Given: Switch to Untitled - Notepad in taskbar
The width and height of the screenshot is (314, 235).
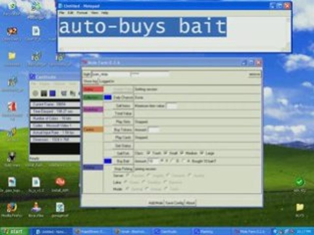Looking at the screenshot, I should point(52,232).
